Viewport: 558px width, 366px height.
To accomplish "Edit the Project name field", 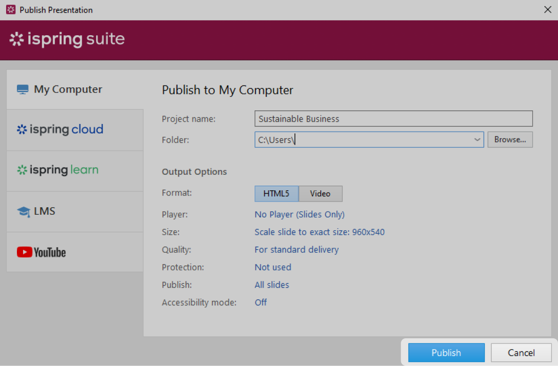I will coord(393,118).
